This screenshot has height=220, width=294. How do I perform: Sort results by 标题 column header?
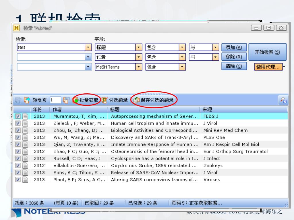pos(154,109)
